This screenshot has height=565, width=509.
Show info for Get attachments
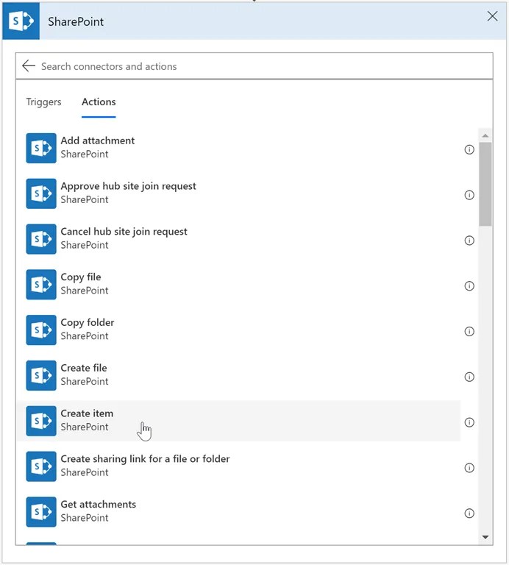(x=469, y=513)
